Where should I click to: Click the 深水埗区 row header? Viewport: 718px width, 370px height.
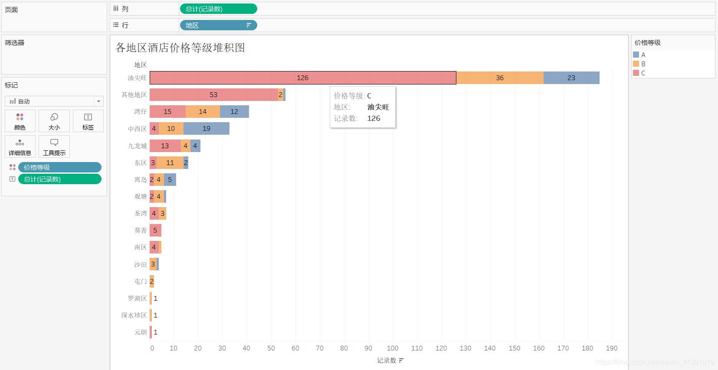click(134, 315)
